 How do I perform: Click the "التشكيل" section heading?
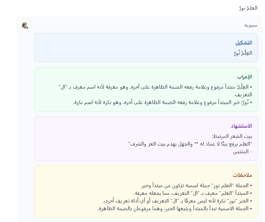click(244, 43)
